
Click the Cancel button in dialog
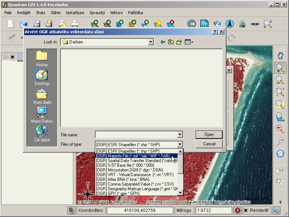(x=209, y=144)
